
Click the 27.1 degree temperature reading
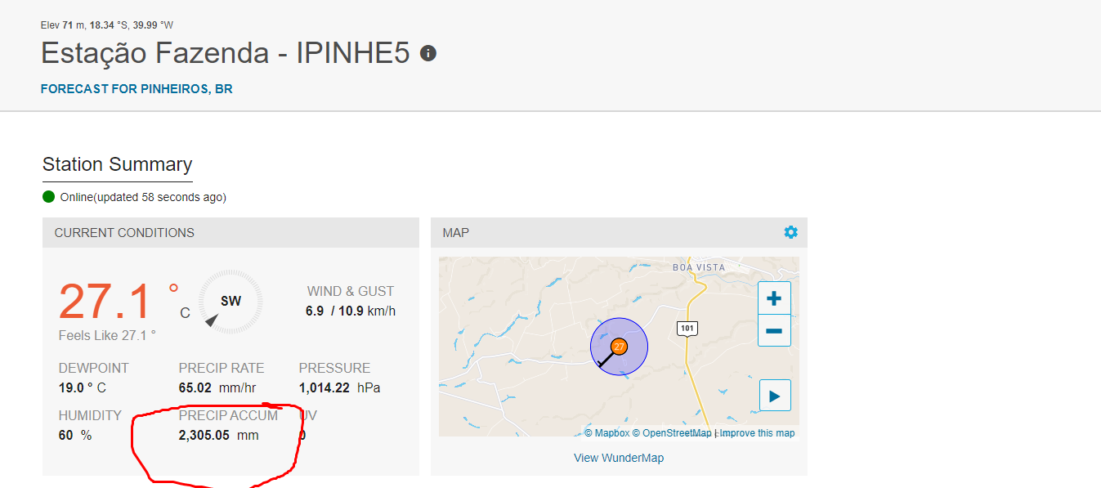pos(105,302)
